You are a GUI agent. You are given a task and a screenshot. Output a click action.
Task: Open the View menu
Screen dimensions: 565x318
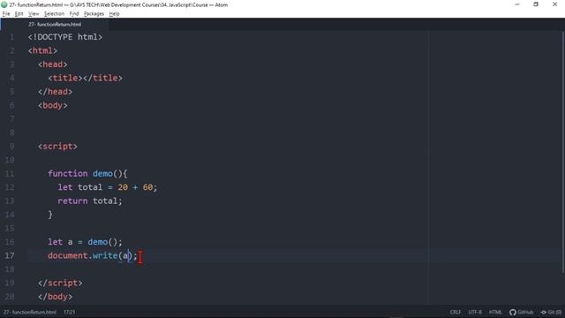pyautogui.click(x=34, y=14)
